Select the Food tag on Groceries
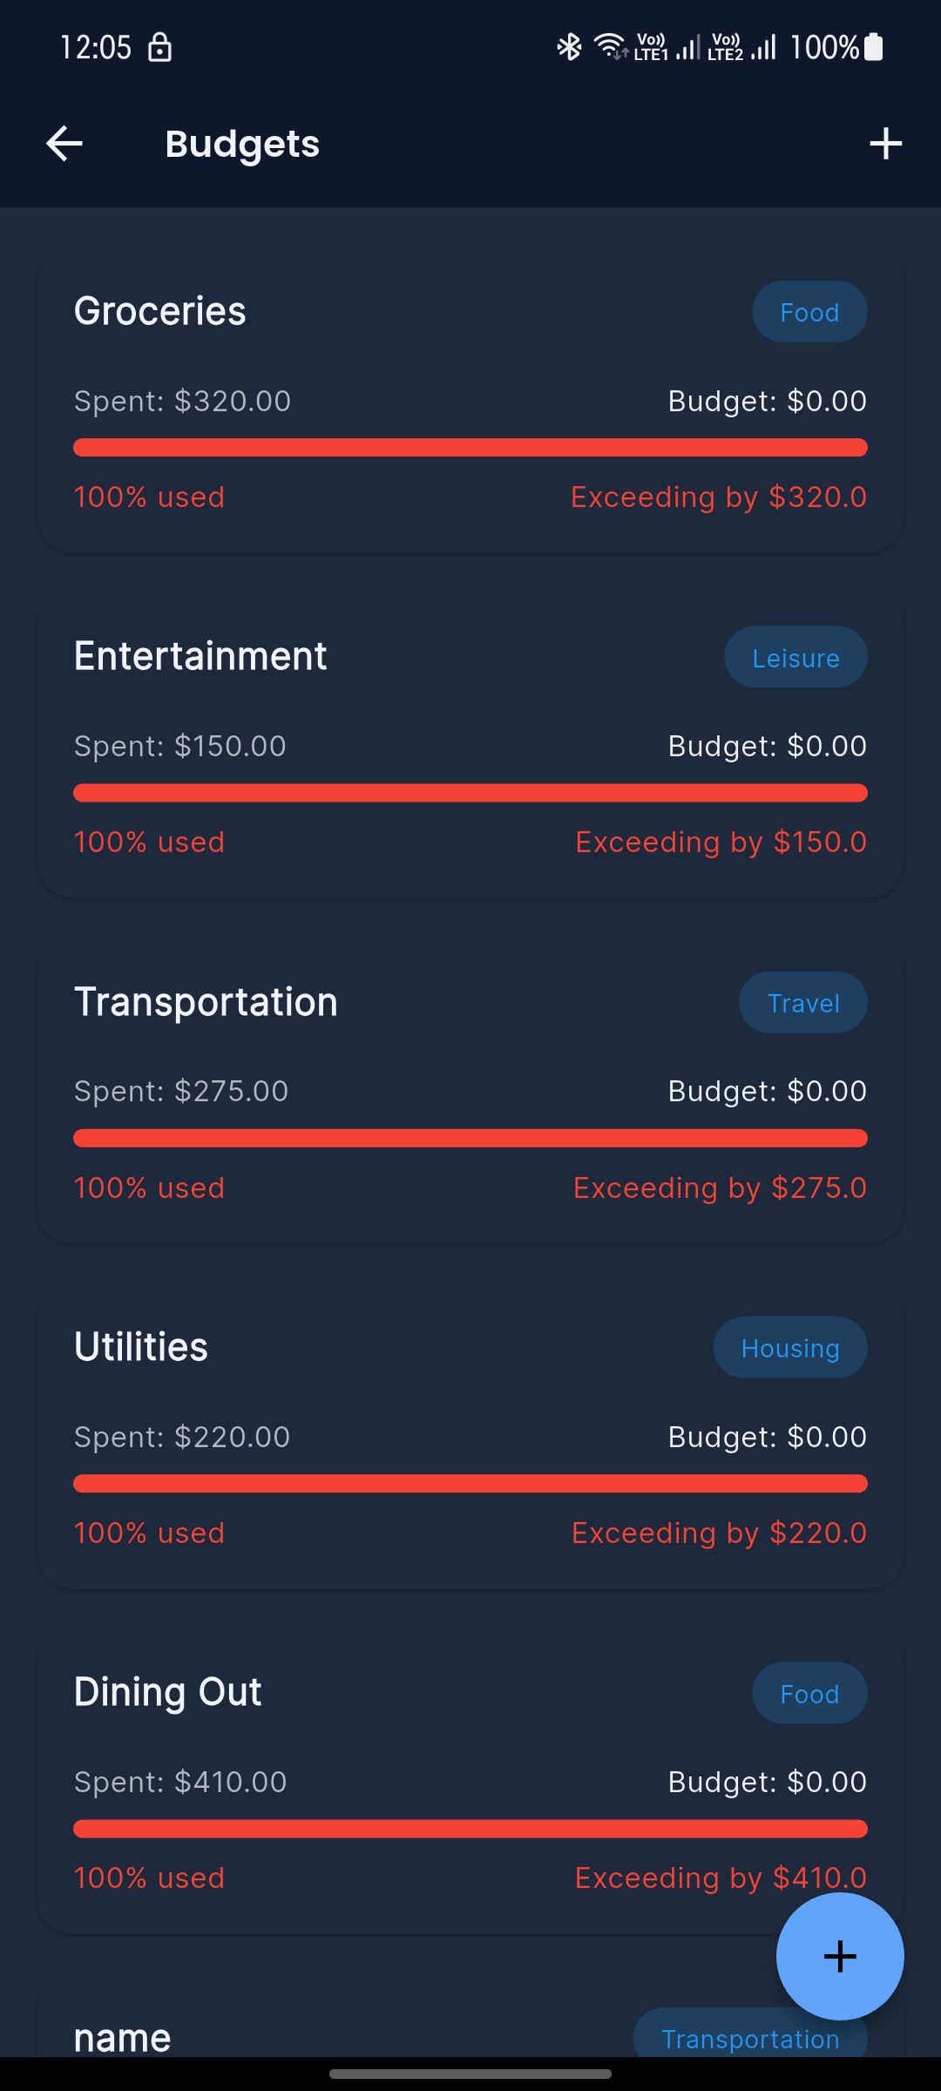This screenshot has height=2091, width=941. pos(809,312)
